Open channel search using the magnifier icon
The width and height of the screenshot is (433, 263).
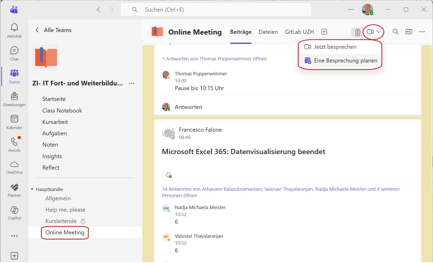click(x=395, y=32)
